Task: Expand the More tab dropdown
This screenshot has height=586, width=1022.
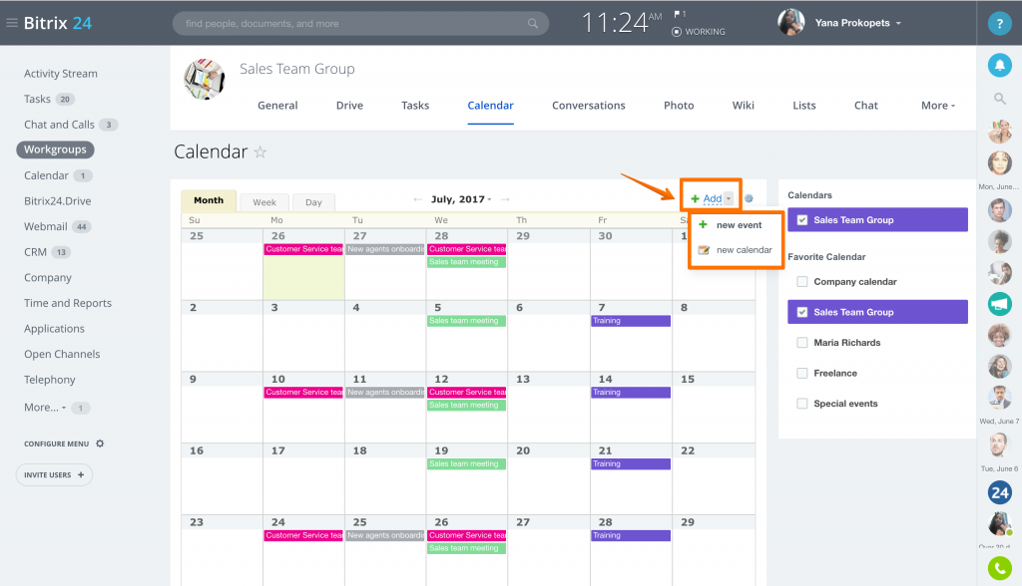Action: click(x=938, y=106)
